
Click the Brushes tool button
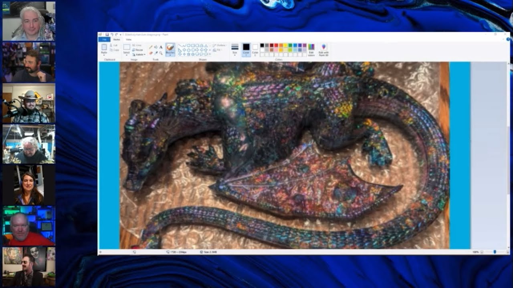coord(170,50)
